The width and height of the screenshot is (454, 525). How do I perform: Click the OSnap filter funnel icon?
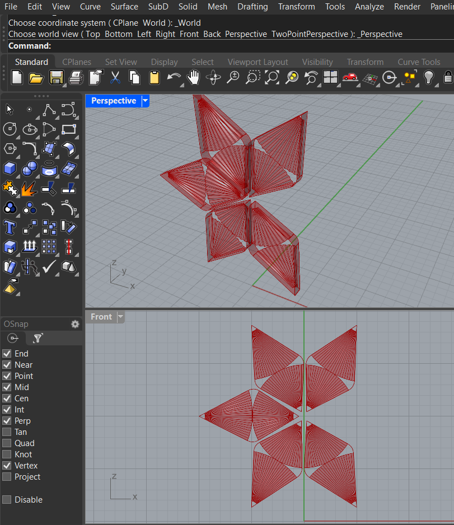pos(38,338)
